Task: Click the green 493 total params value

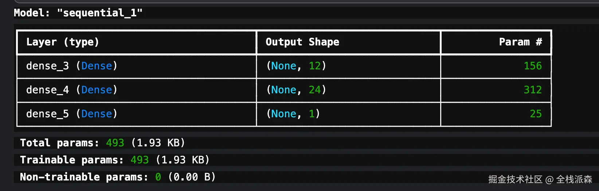Action: coord(115,143)
